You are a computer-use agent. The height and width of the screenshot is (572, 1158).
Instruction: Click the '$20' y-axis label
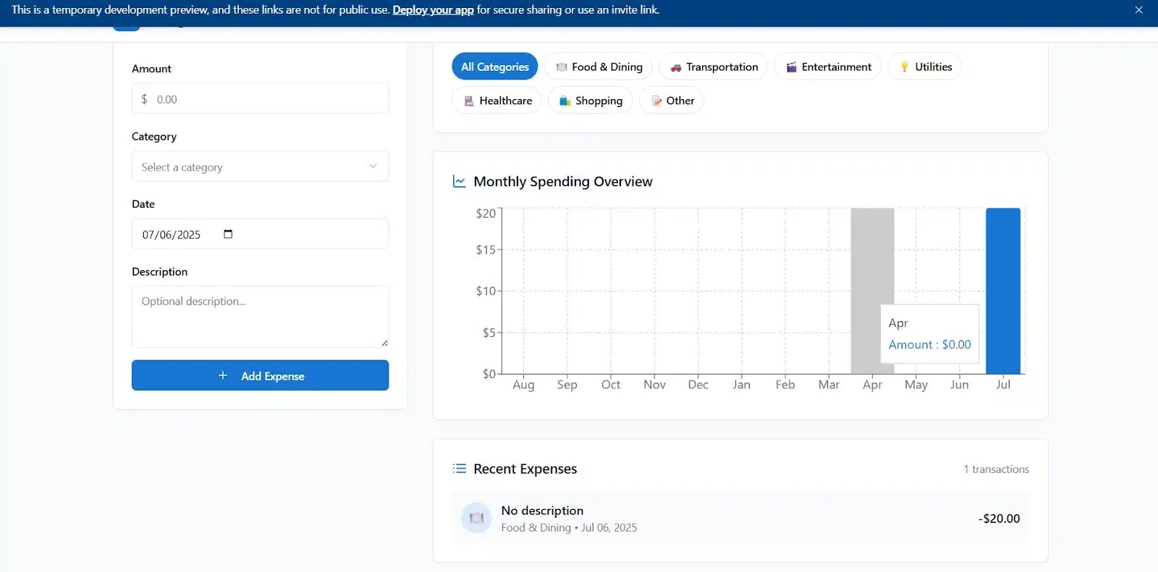coord(486,213)
